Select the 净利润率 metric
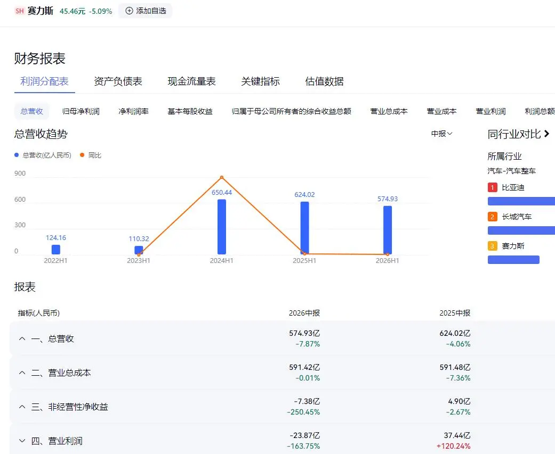 (x=133, y=111)
